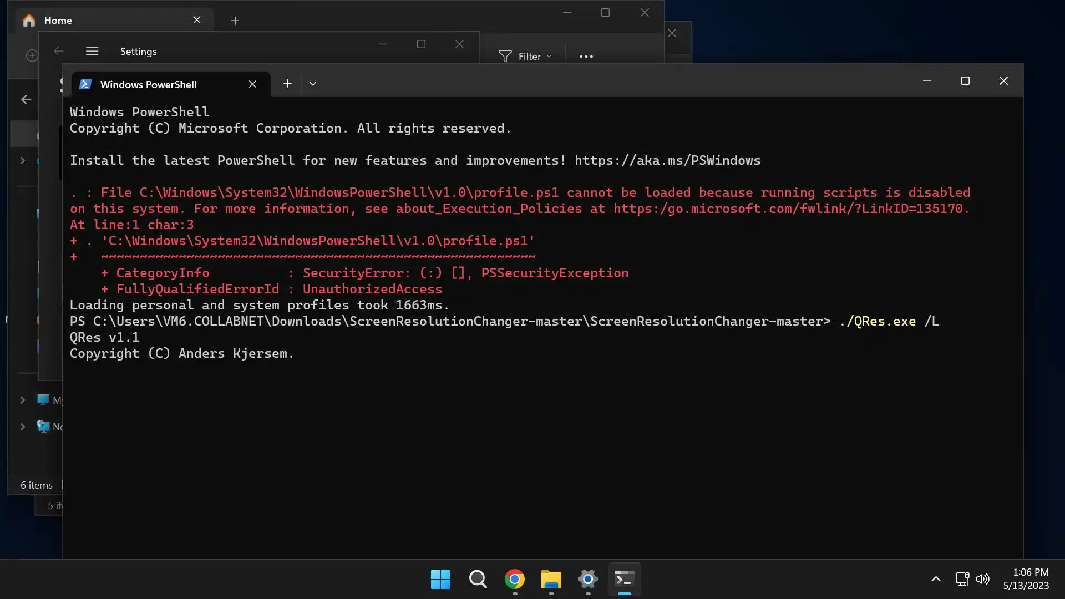Open a new PowerShell tab with the plus icon
Image resolution: width=1065 pixels, height=599 pixels.
point(287,84)
